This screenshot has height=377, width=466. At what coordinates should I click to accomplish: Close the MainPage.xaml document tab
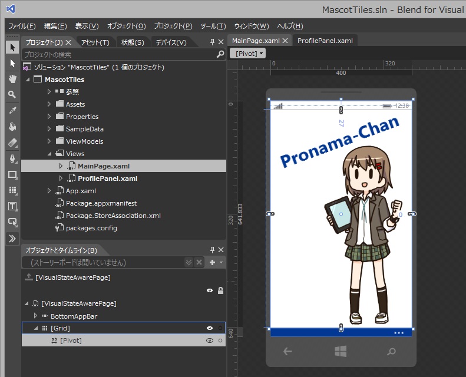click(285, 41)
